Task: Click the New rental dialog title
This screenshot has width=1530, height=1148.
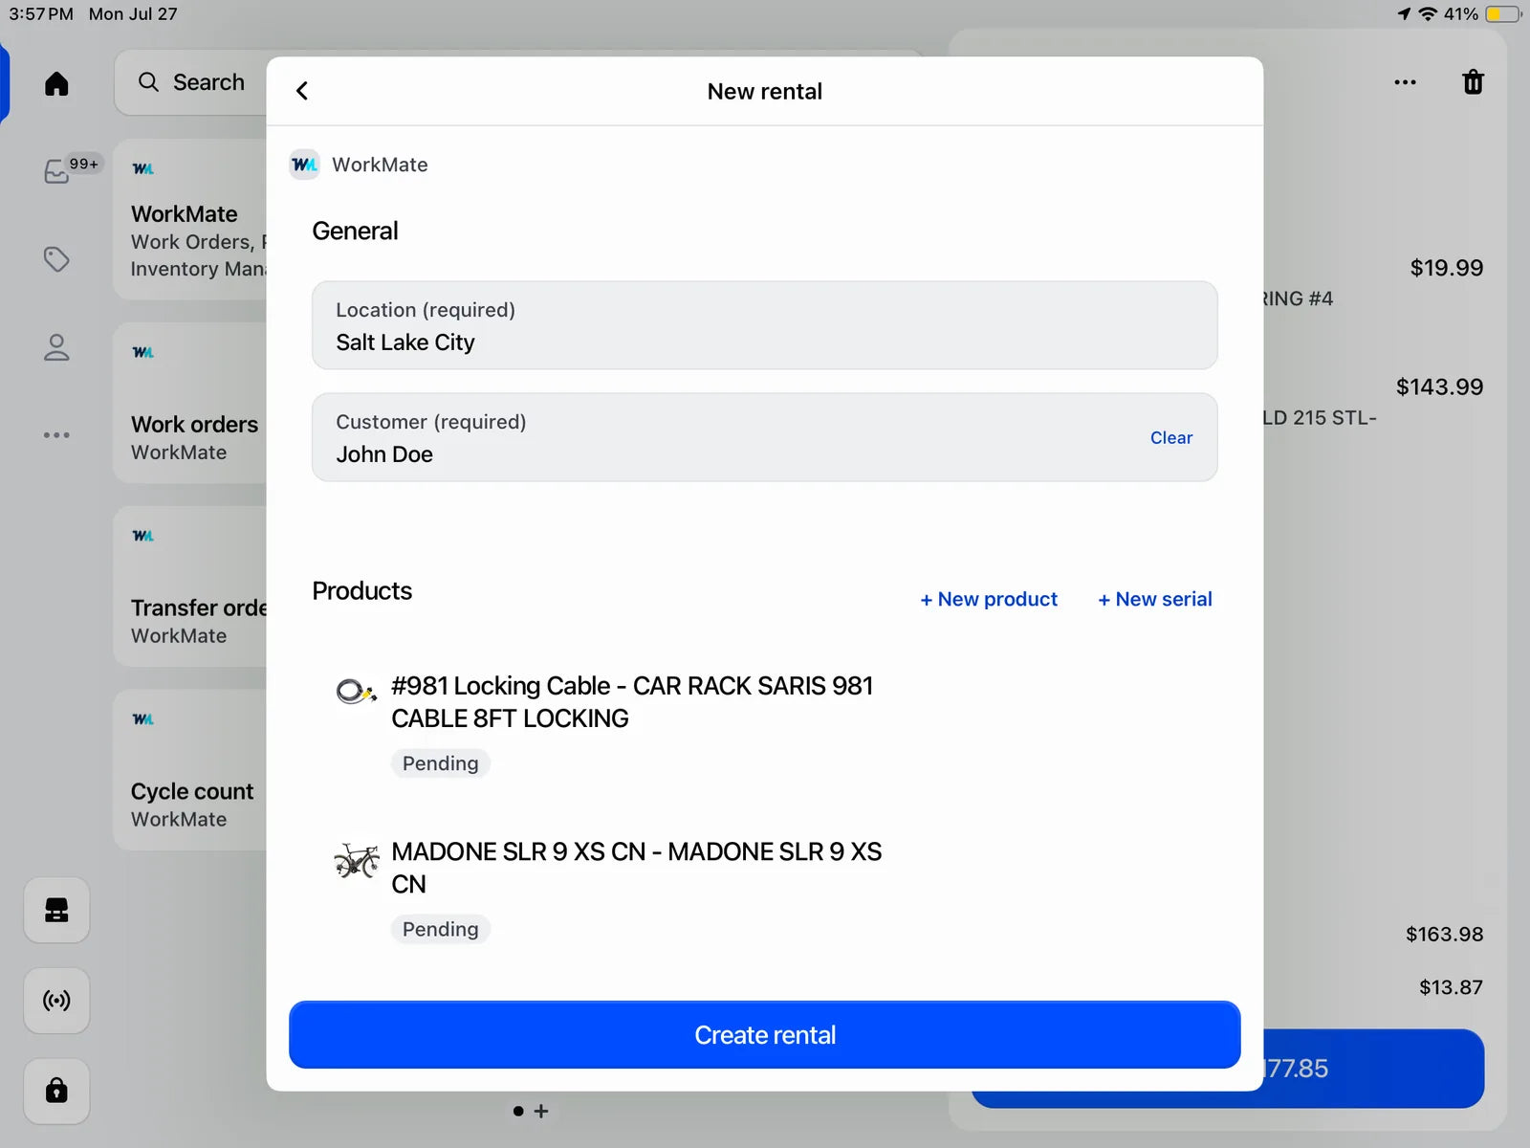Action: click(765, 91)
